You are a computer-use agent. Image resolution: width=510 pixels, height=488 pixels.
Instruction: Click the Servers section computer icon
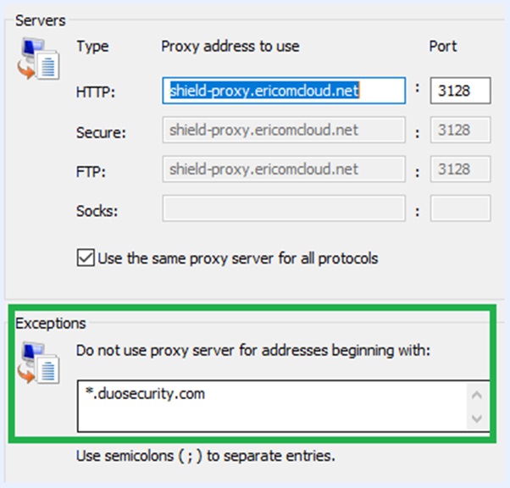[x=36, y=62]
